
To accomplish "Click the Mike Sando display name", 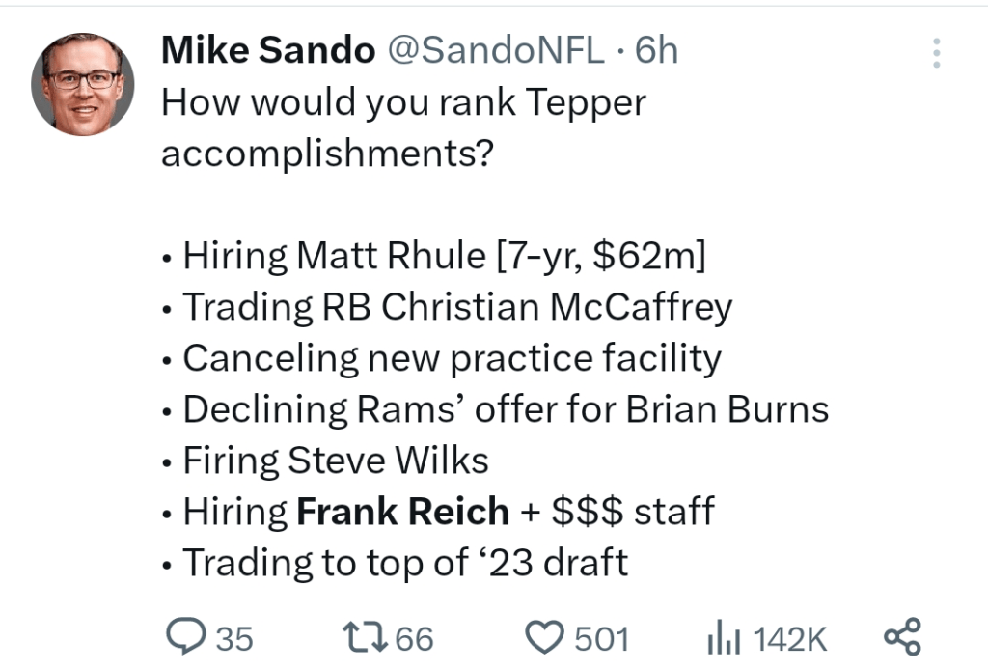I will tap(267, 50).
